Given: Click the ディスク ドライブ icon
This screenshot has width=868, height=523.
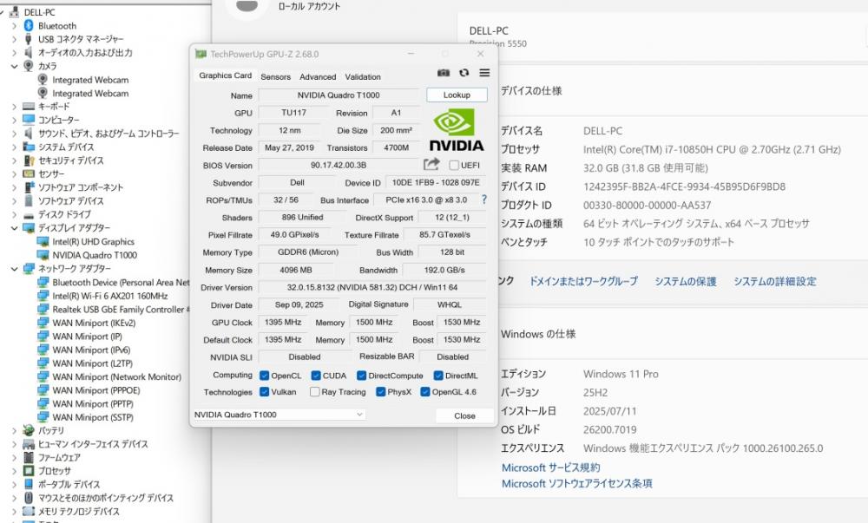Looking at the screenshot, I should (29, 214).
